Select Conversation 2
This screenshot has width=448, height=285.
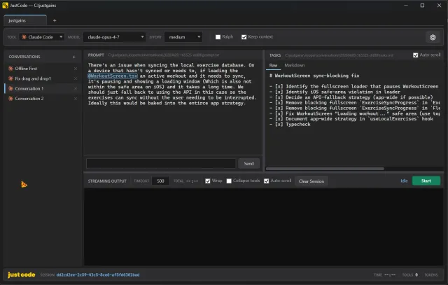[42, 99]
